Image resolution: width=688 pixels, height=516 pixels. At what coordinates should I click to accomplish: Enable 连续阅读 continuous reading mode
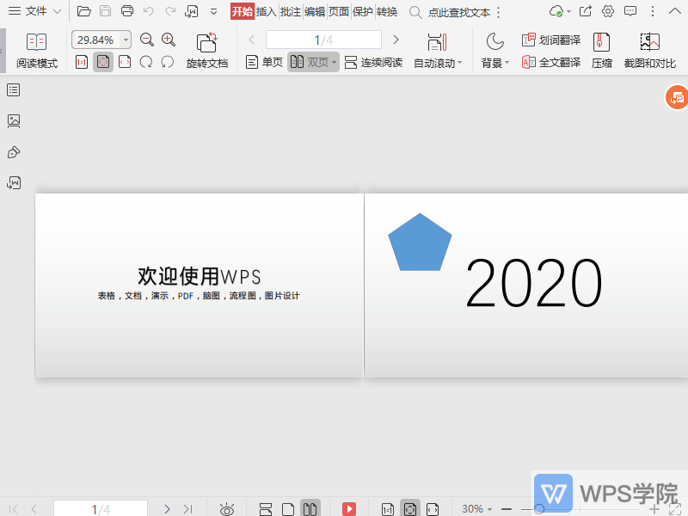[x=372, y=61]
